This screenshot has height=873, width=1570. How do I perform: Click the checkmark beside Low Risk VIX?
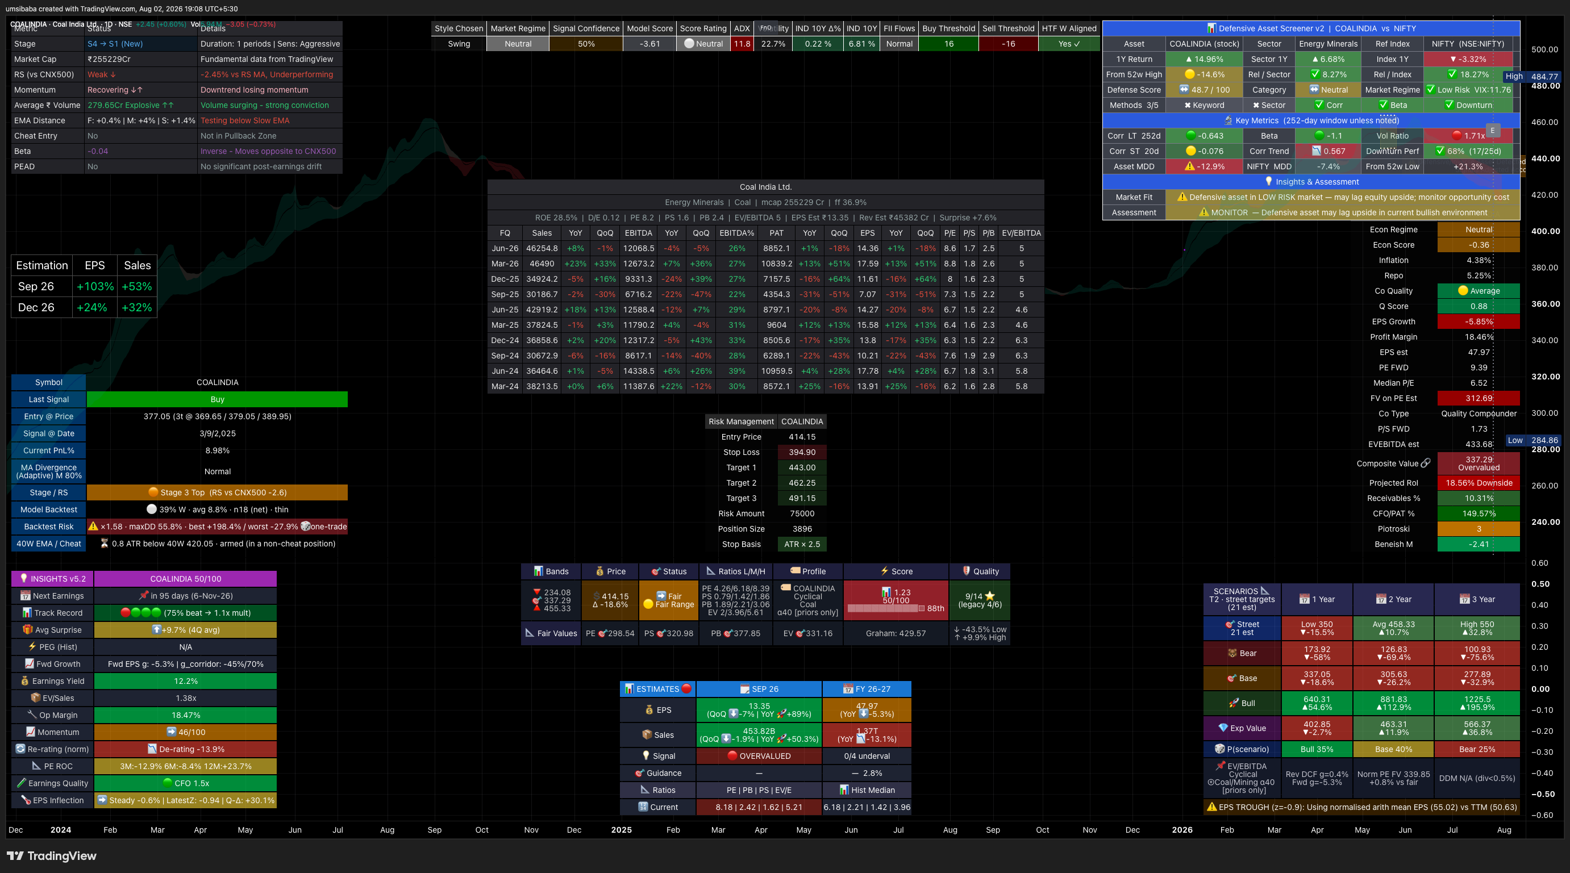pyautogui.click(x=1430, y=90)
